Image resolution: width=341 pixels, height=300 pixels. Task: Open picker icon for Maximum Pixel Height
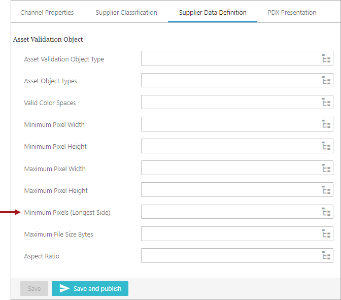tap(326, 190)
